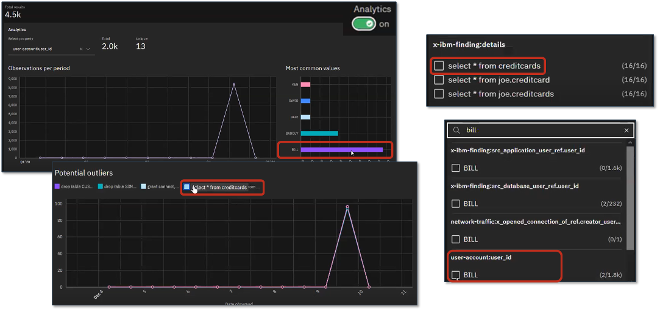The height and width of the screenshot is (312, 660).
Task: Check the 'select * from joe.creditcard' checkbox
Action: click(439, 80)
